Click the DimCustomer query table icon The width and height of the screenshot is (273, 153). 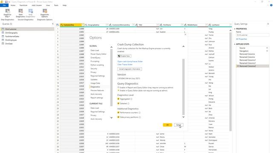tap(3, 29)
